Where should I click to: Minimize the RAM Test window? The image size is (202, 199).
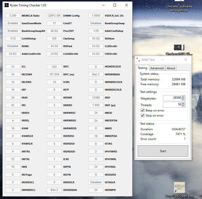click(162, 60)
